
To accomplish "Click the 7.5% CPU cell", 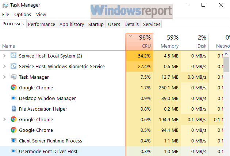I will point(139,77).
